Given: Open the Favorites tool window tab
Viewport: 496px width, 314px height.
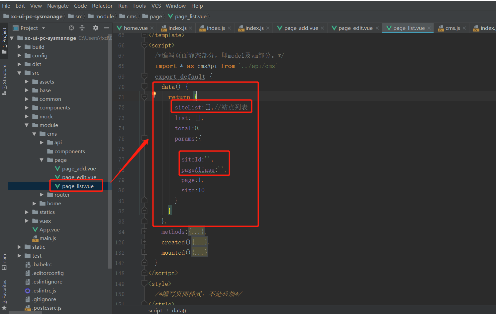Looking at the screenshot, I should pos(4,295).
